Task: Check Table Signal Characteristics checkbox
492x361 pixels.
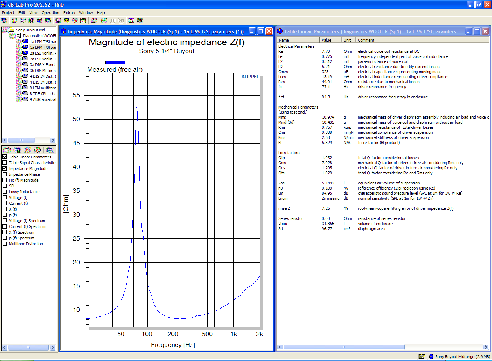Action: (x=5, y=163)
